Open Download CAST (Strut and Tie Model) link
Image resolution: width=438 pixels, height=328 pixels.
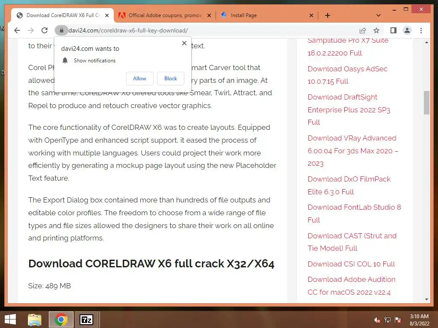pos(352,242)
